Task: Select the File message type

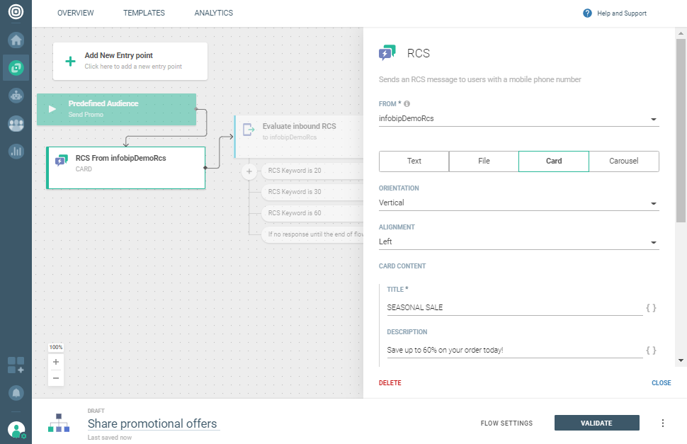Action: point(484,161)
